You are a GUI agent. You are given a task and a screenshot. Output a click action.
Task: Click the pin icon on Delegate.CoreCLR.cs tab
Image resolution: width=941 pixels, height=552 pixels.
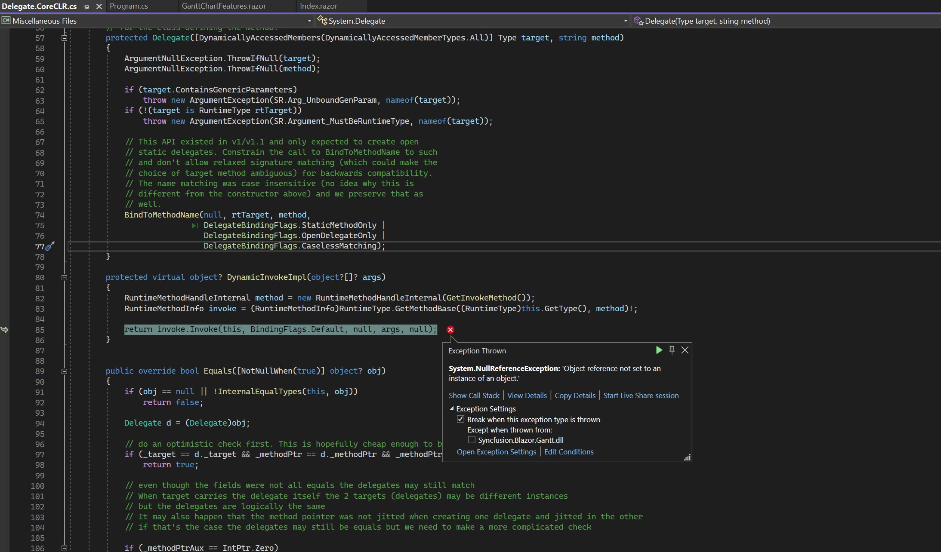86,6
